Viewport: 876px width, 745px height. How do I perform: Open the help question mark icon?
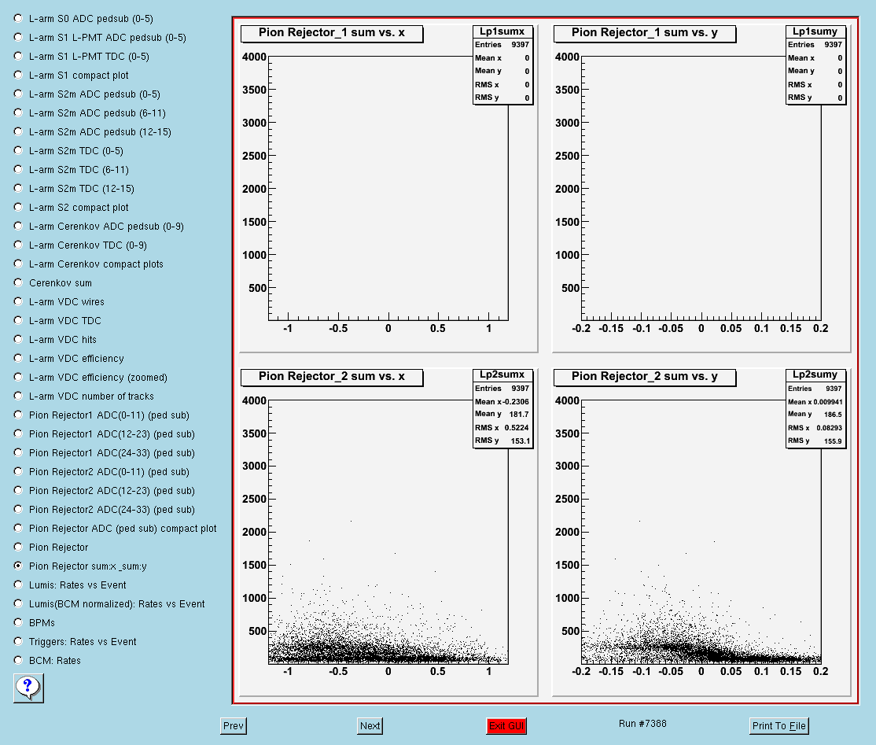pos(28,688)
